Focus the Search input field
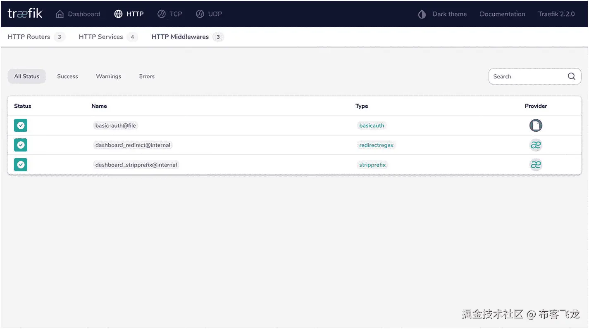Viewport: 589px width, 329px height. [535, 76]
